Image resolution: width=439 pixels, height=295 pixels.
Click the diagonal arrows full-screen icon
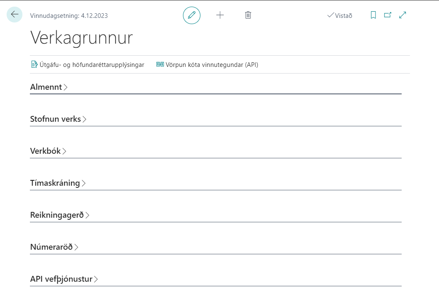point(402,15)
